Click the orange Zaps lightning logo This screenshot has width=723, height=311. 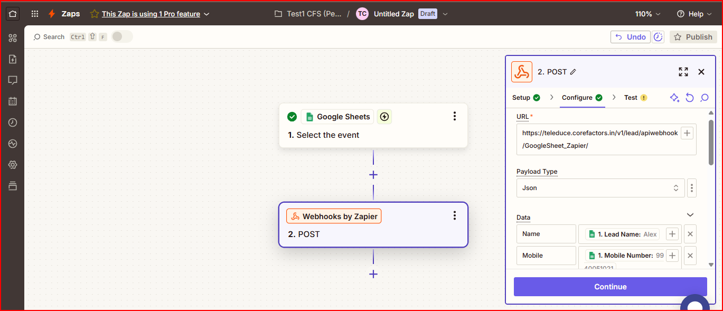[52, 14]
